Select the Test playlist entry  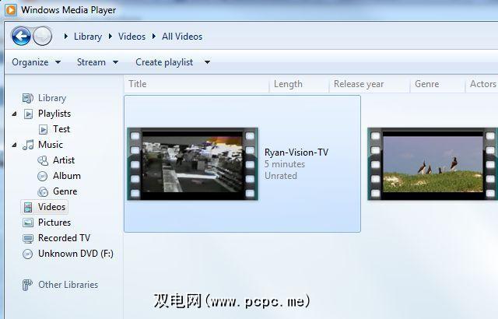click(61, 129)
